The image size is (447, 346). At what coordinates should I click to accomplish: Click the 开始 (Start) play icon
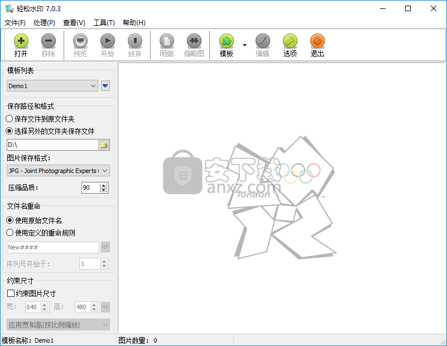(x=108, y=41)
